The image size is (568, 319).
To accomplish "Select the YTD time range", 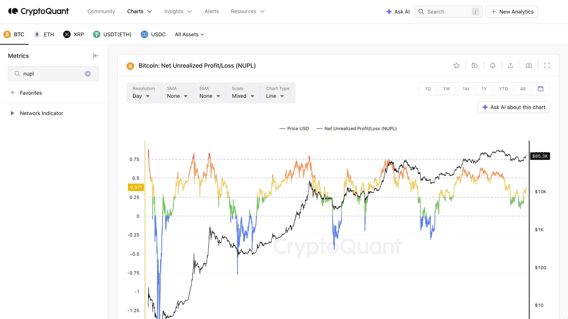I will 503,89.
